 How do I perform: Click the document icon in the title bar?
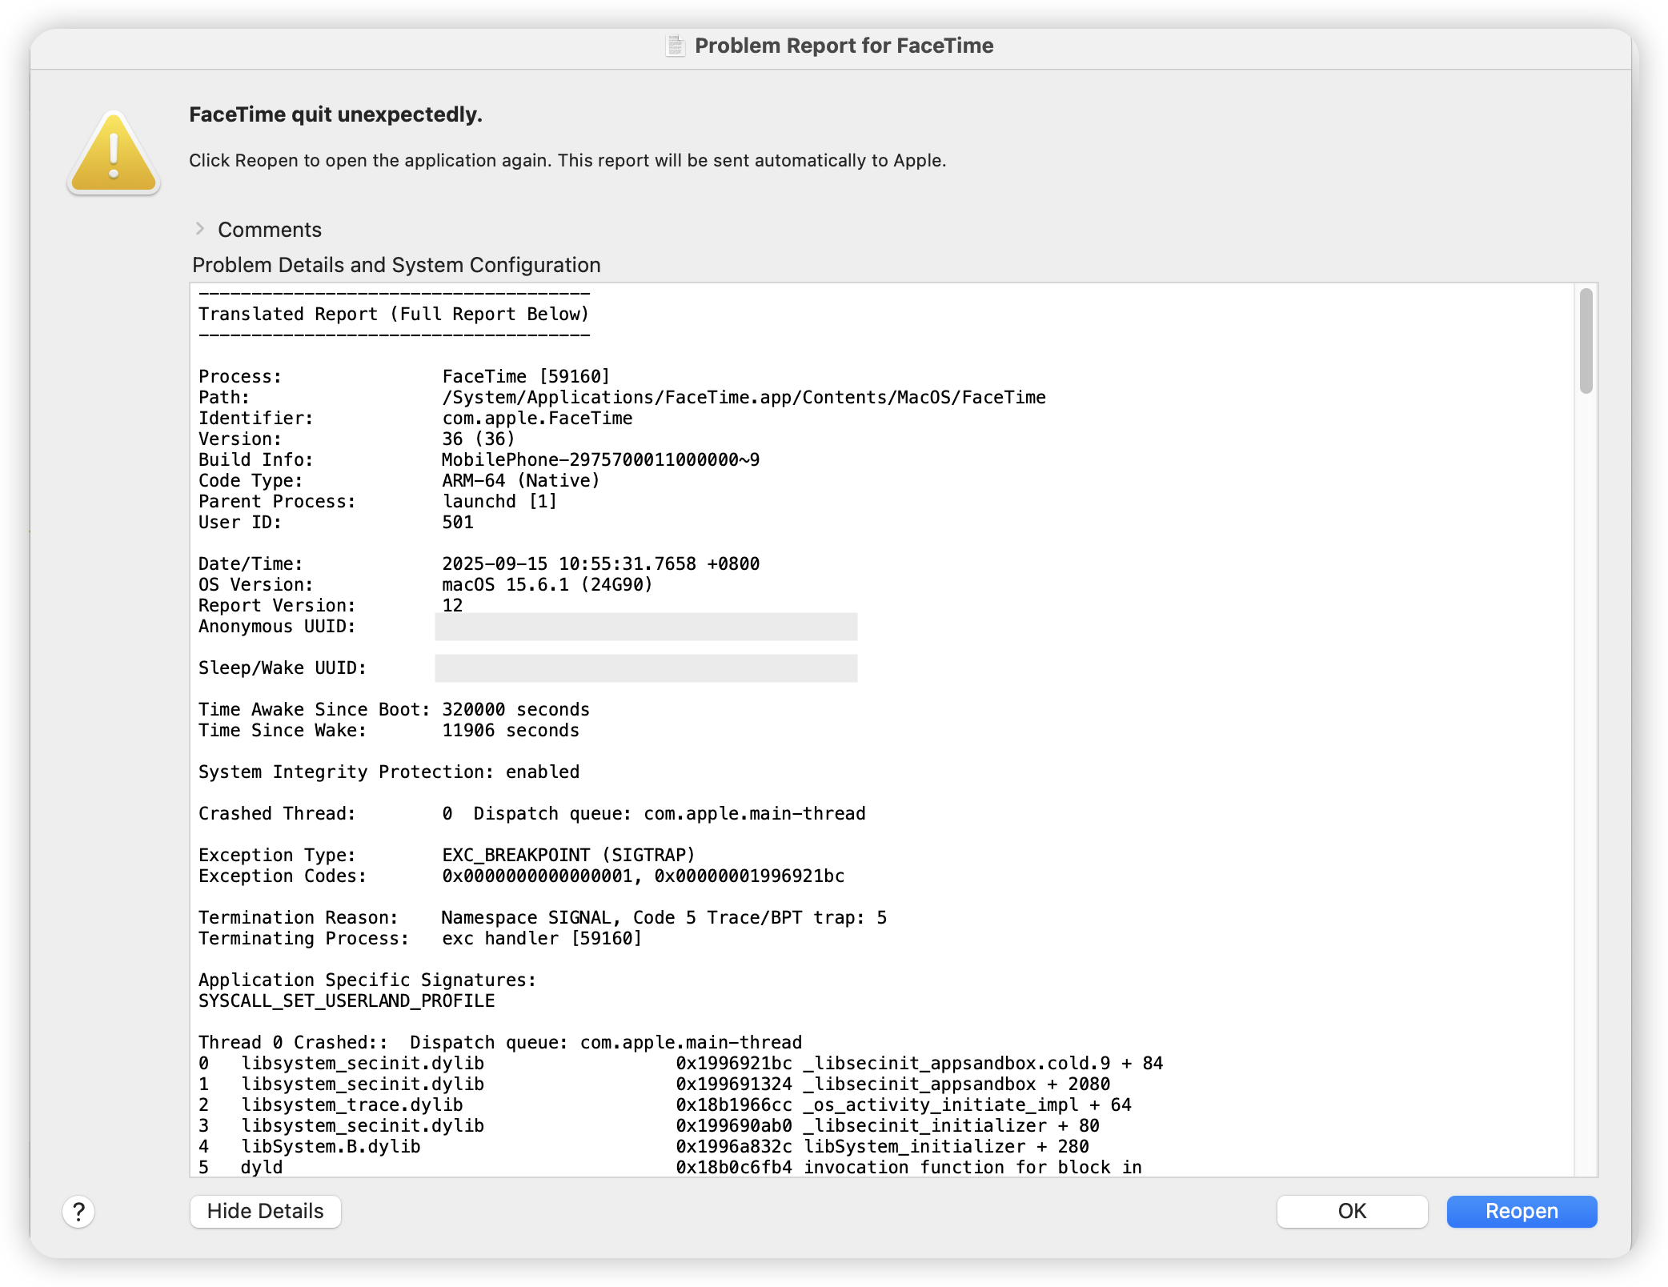pos(676,46)
